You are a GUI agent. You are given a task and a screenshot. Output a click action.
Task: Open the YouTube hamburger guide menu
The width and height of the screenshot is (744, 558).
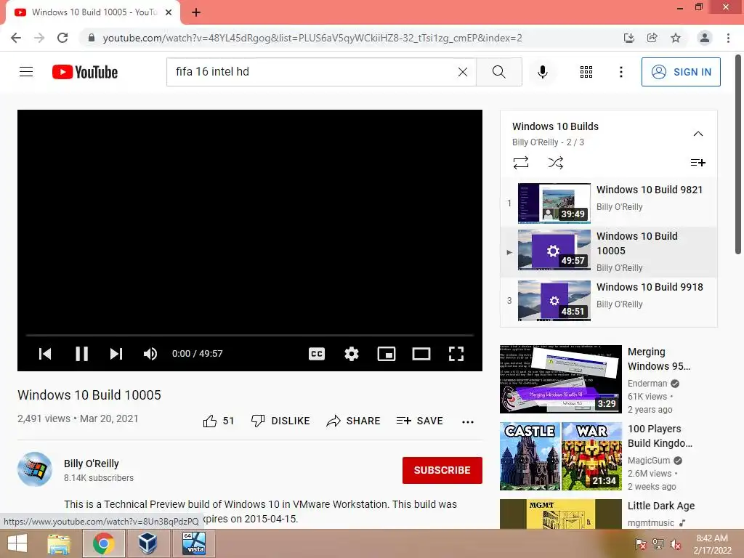coord(26,72)
